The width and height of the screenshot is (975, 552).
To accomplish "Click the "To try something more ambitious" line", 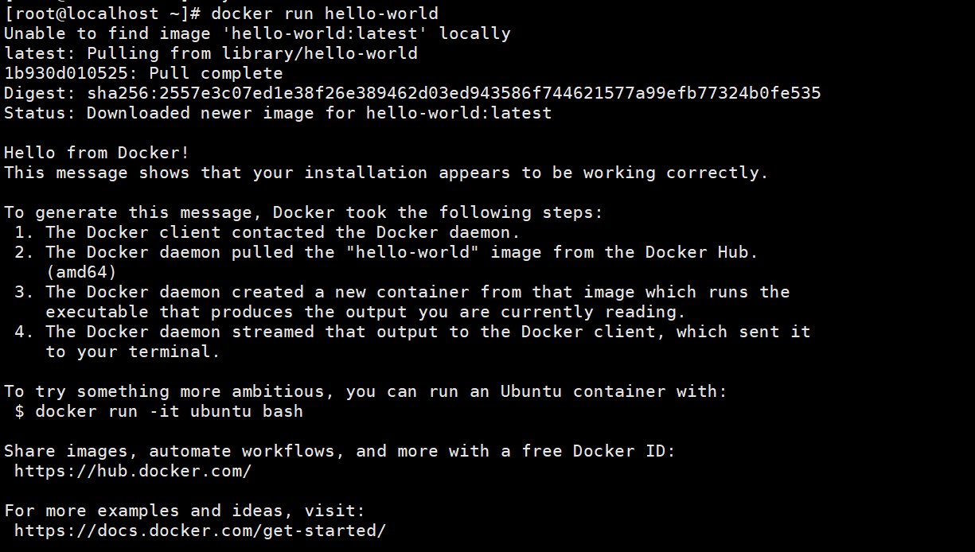I will [x=365, y=391].
